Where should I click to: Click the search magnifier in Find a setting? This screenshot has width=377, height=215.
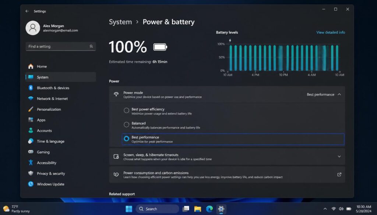91,46
